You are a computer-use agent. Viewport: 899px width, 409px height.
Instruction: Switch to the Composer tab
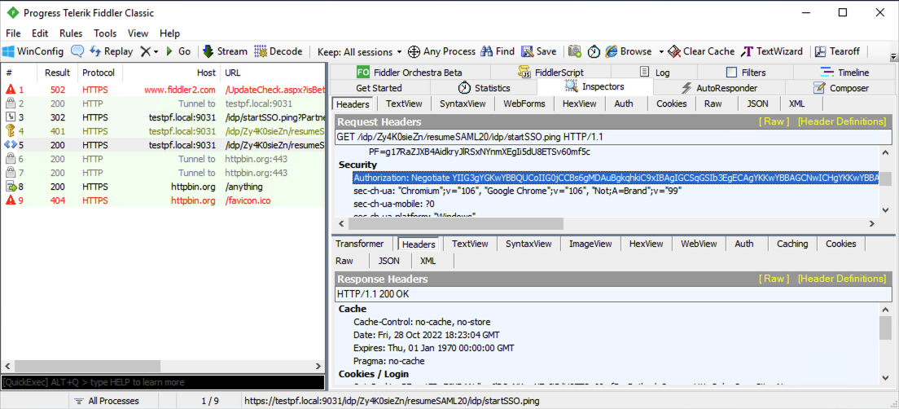point(840,88)
